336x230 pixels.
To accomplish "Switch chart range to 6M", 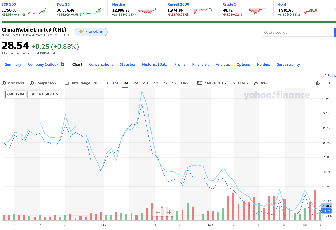I will (x=135, y=83).
